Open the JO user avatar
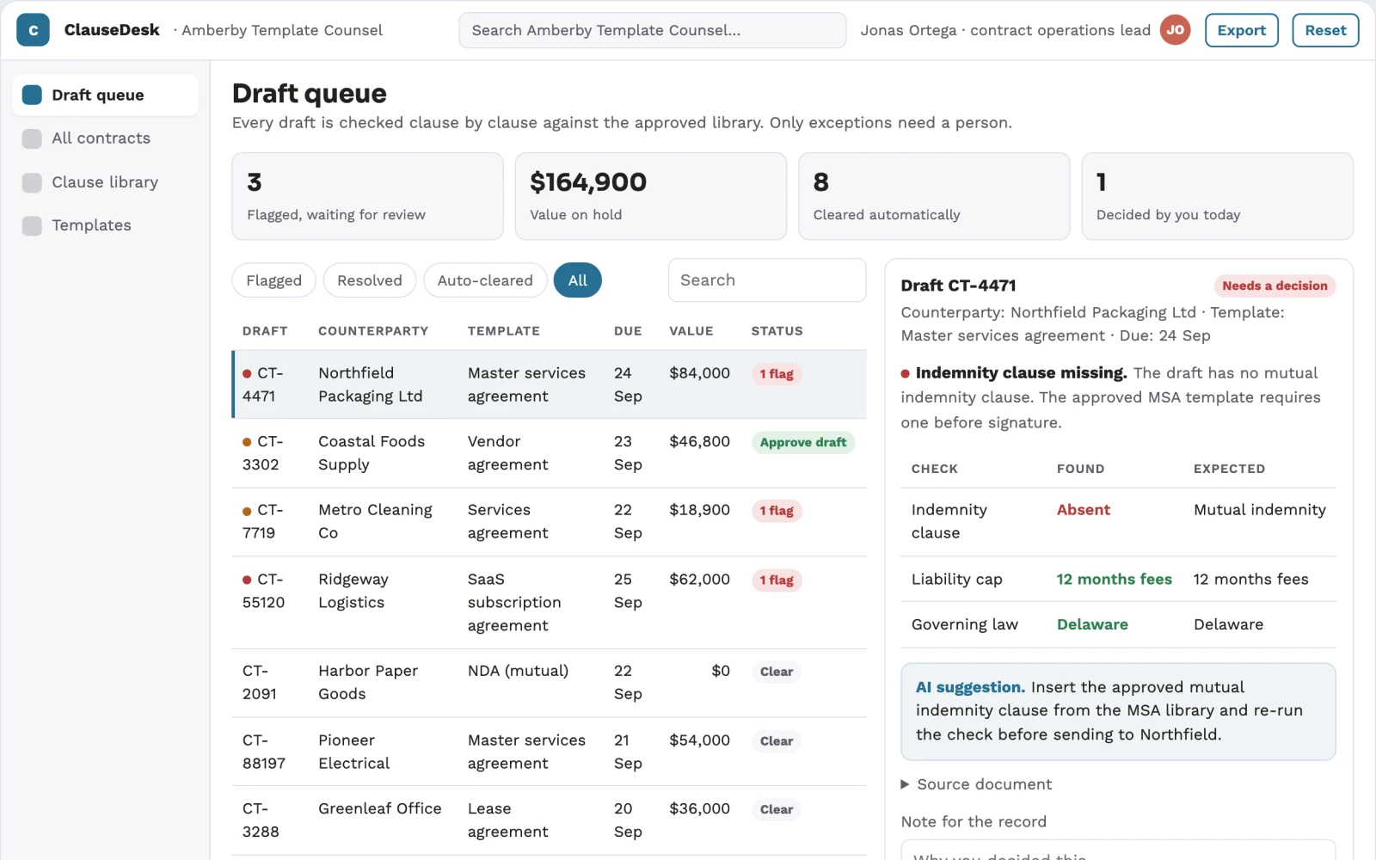The width and height of the screenshot is (1376, 860). click(x=1175, y=30)
